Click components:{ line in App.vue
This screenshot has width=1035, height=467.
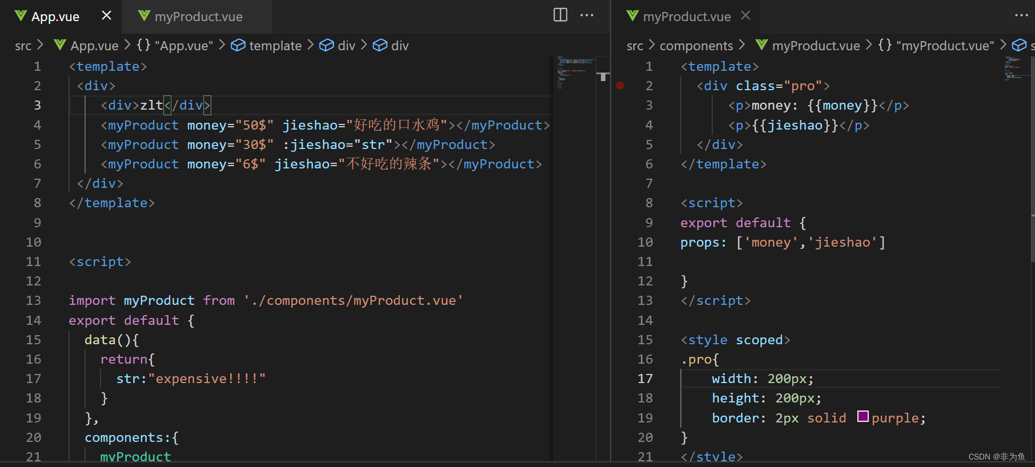[x=131, y=437]
